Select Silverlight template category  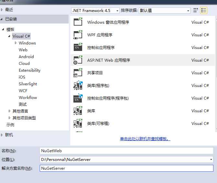(28, 84)
